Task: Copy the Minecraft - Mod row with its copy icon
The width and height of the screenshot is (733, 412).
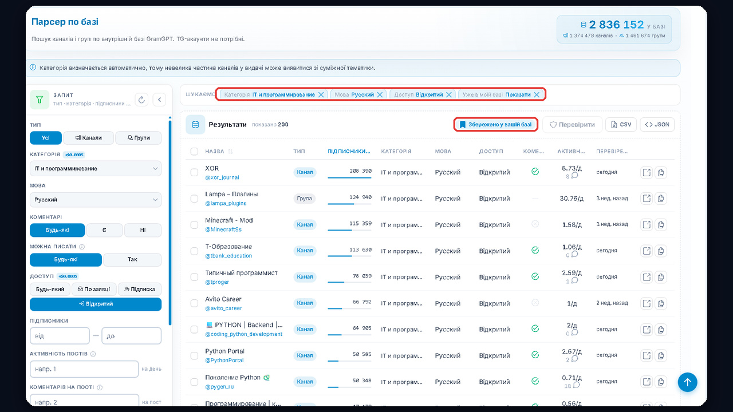Action: click(x=661, y=224)
